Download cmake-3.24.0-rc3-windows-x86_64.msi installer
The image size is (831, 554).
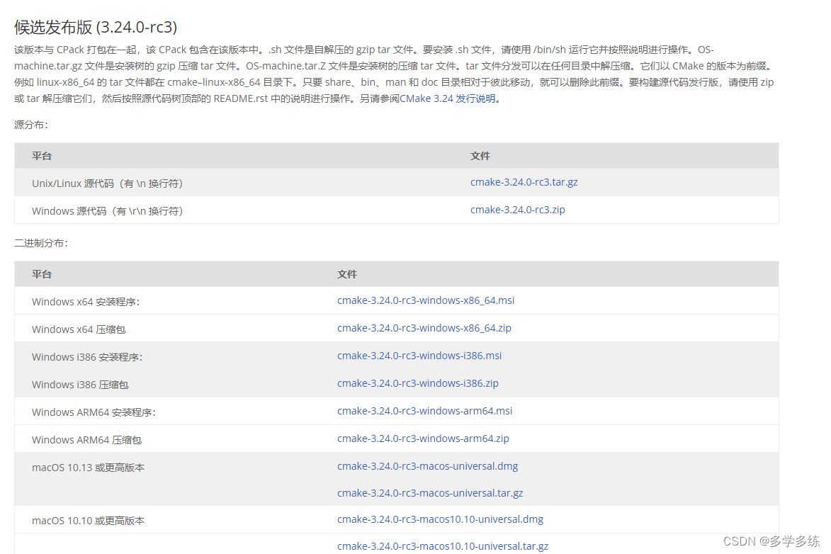pos(426,300)
